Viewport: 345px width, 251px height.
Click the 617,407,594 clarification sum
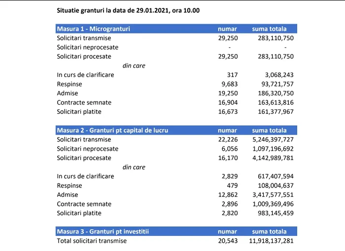276,176
